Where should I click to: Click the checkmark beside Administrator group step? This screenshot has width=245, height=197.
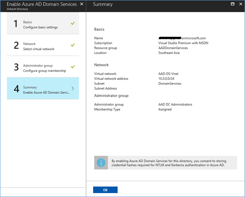point(73,67)
